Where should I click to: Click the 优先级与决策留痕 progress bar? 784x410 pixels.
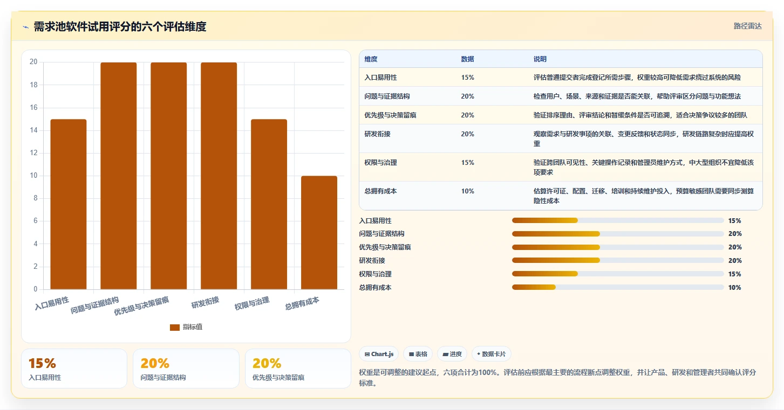coord(618,247)
